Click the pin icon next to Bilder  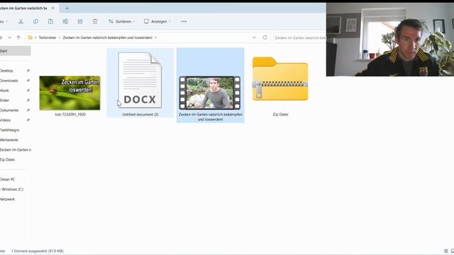tap(28, 100)
